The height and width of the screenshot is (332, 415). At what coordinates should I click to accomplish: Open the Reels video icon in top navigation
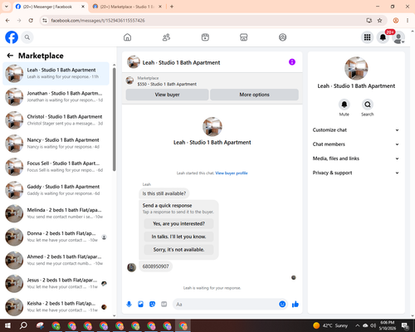(x=205, y=37)
